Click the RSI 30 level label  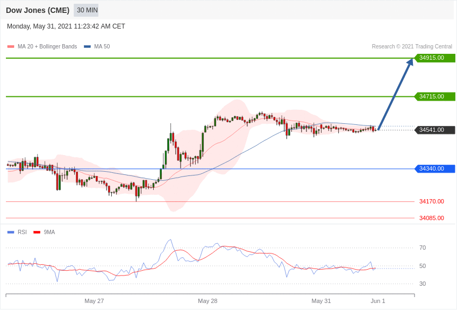(x=422, y=284)
